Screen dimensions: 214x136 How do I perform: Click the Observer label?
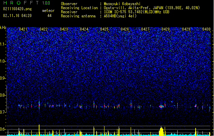click(x=69, y=4)
